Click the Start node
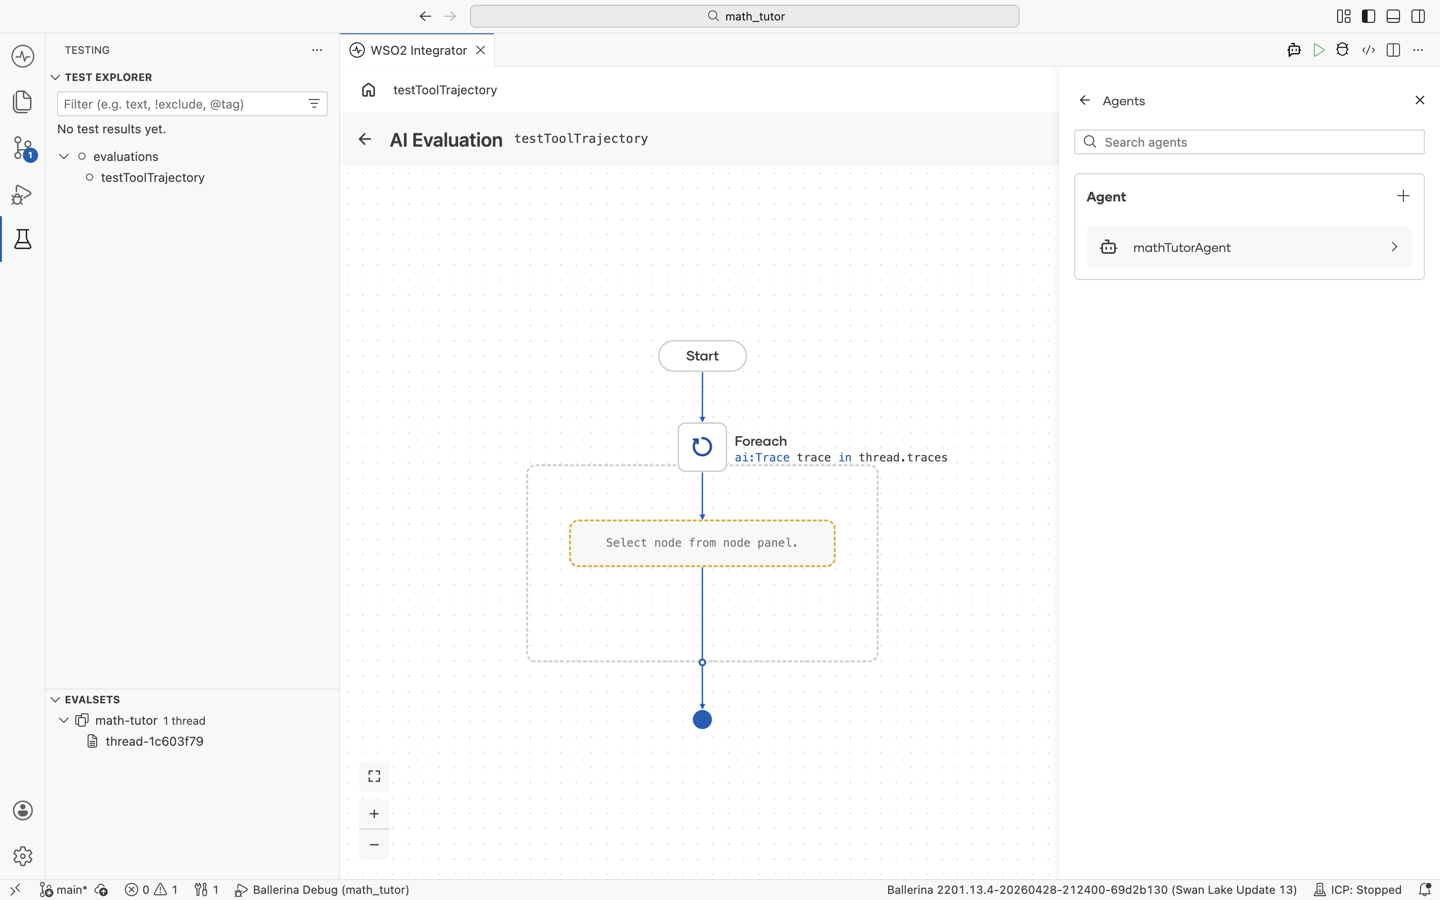The width and height of the screenshot is (1440, 900). (x=702, y=356)
